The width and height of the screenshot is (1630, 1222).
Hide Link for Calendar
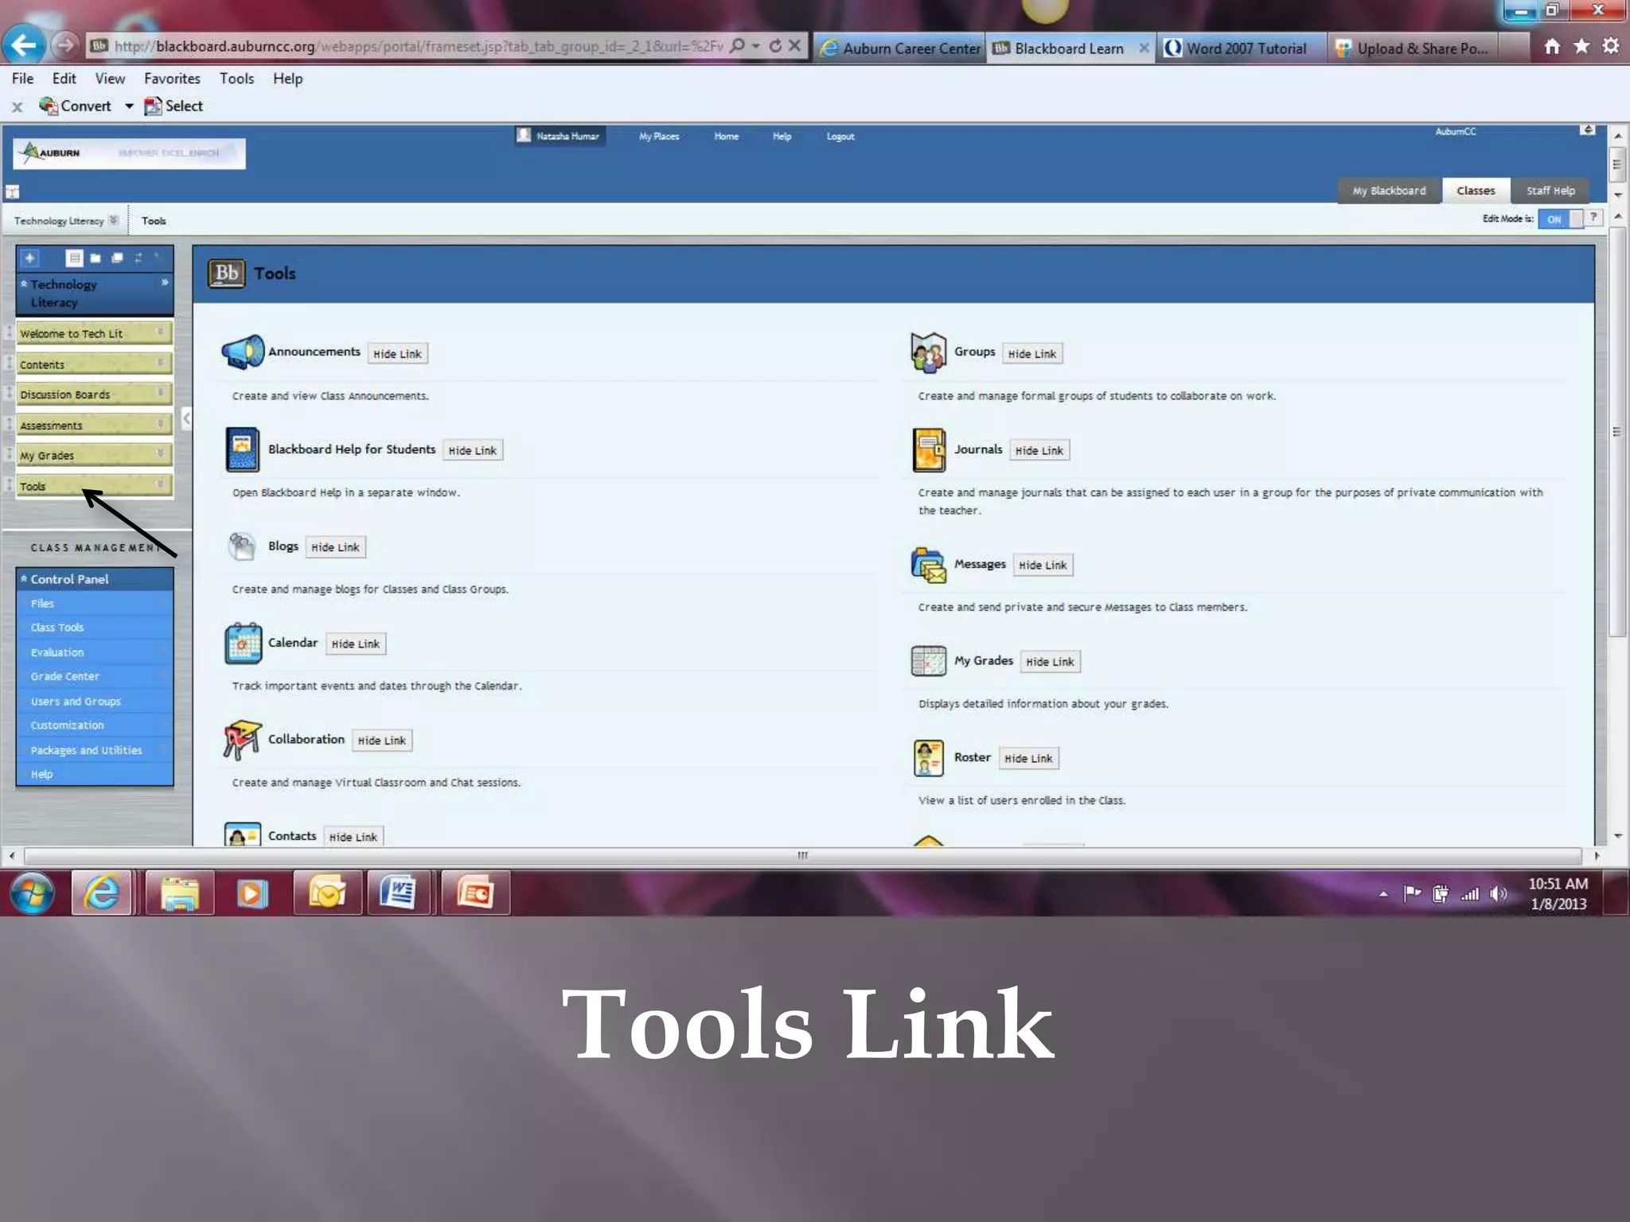click(356, 644)
